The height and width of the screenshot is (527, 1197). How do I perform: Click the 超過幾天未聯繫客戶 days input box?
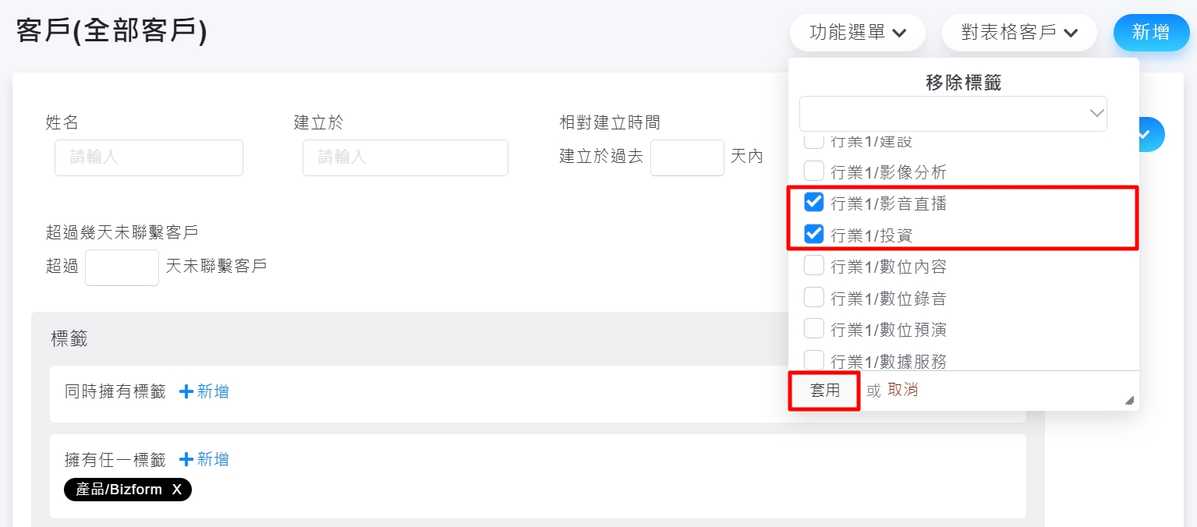pyautogui.click(x=122, y=267)
